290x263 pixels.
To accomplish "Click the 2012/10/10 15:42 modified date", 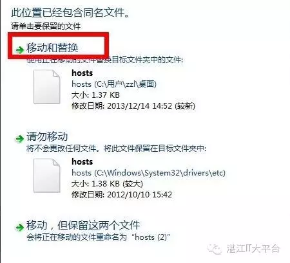I will (139, 194).
